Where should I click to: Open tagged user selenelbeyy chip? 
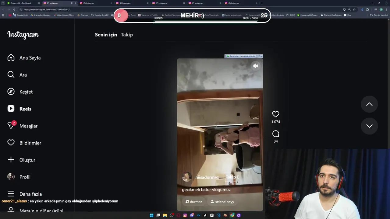222,202
